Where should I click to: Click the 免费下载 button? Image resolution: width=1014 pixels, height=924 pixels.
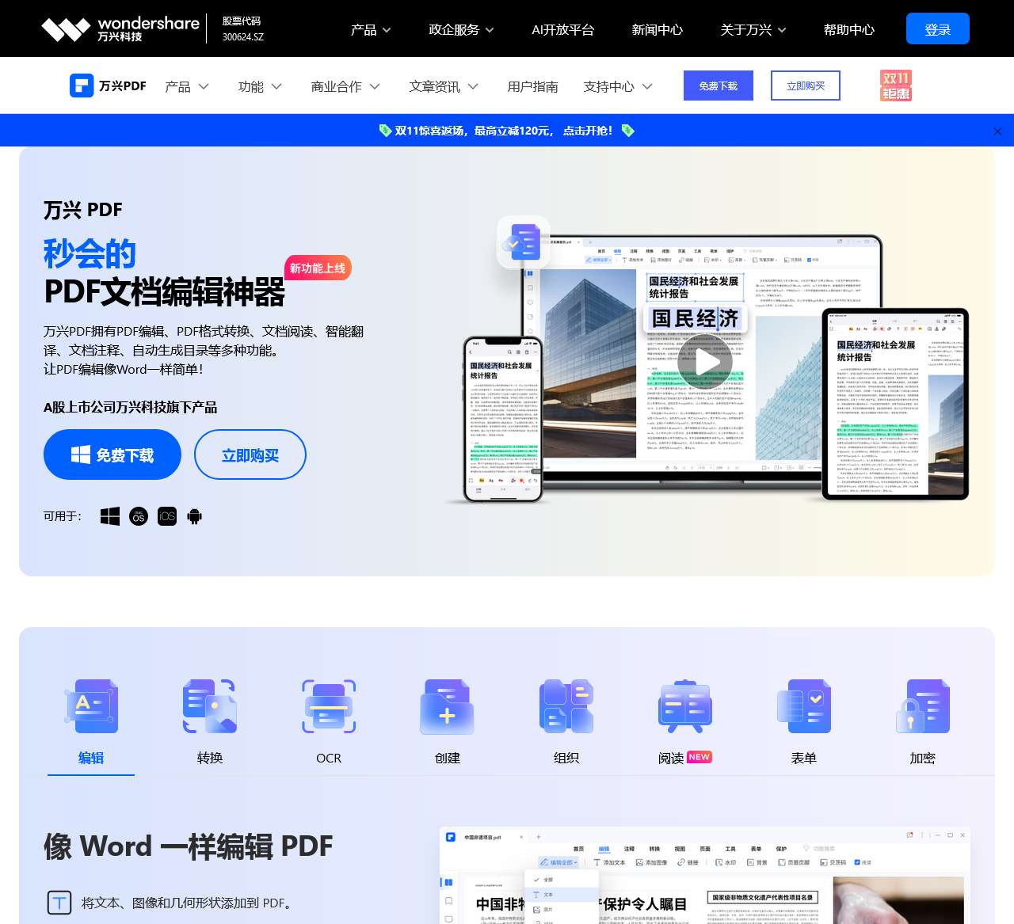(112, 454)
